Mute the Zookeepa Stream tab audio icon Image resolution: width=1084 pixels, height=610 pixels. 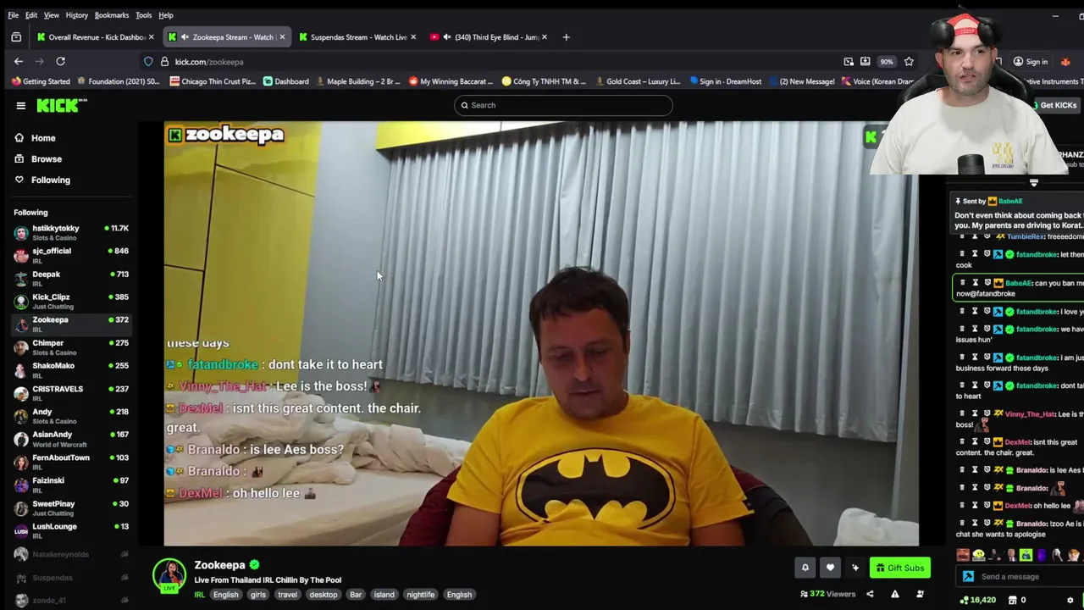coord(185,37)
